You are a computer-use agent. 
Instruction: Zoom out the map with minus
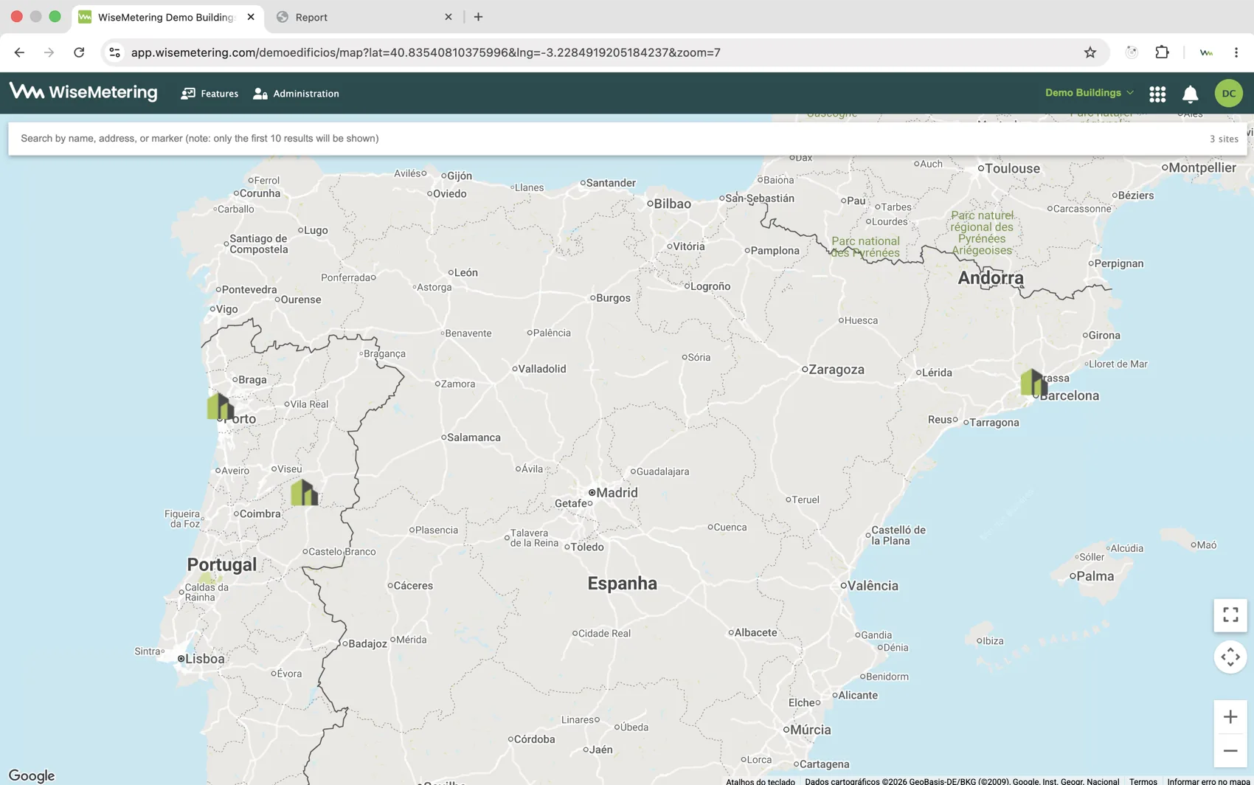1230,751
